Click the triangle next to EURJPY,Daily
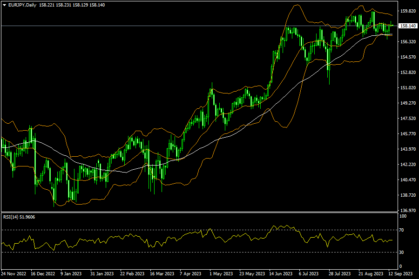This screenshot has width=419, height=279. click(4, 5)
